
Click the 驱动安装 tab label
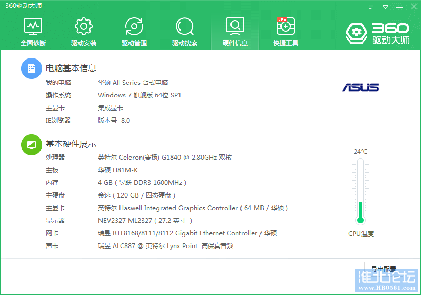pos(84,43)
